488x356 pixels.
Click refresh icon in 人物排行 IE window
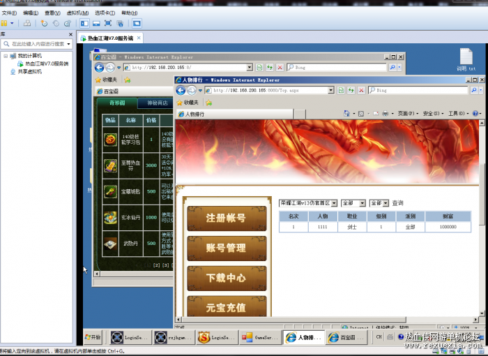pos(351,91)
